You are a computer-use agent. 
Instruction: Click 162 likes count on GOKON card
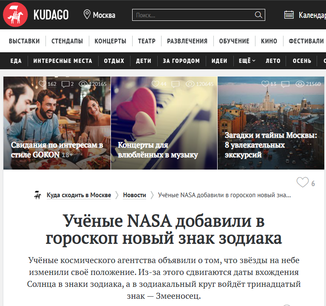[x=52, y=84]
